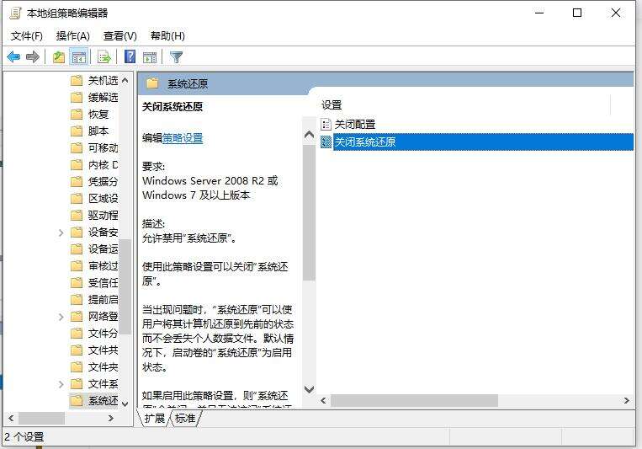Image resolution: width=642 pixels, height=449 pixels.
Task: Click the tree pane vertical scrollbar thumb
Action: click(125, 286)
